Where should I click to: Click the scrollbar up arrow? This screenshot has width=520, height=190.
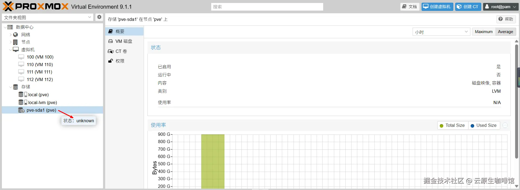516,41
